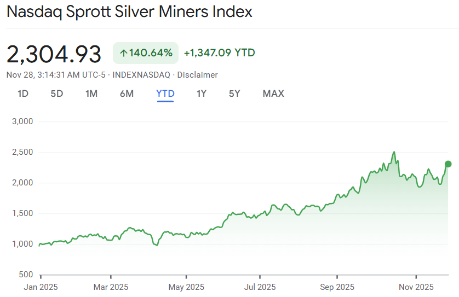
Task: Click the Nov 2025 axis label
Action: click(416, 287)
